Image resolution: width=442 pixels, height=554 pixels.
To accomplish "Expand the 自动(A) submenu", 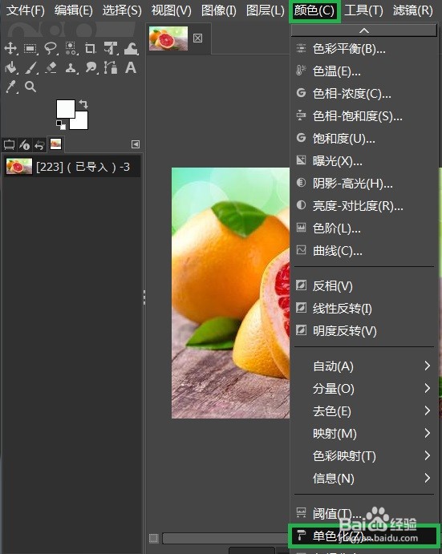I will tap(364, 366).
